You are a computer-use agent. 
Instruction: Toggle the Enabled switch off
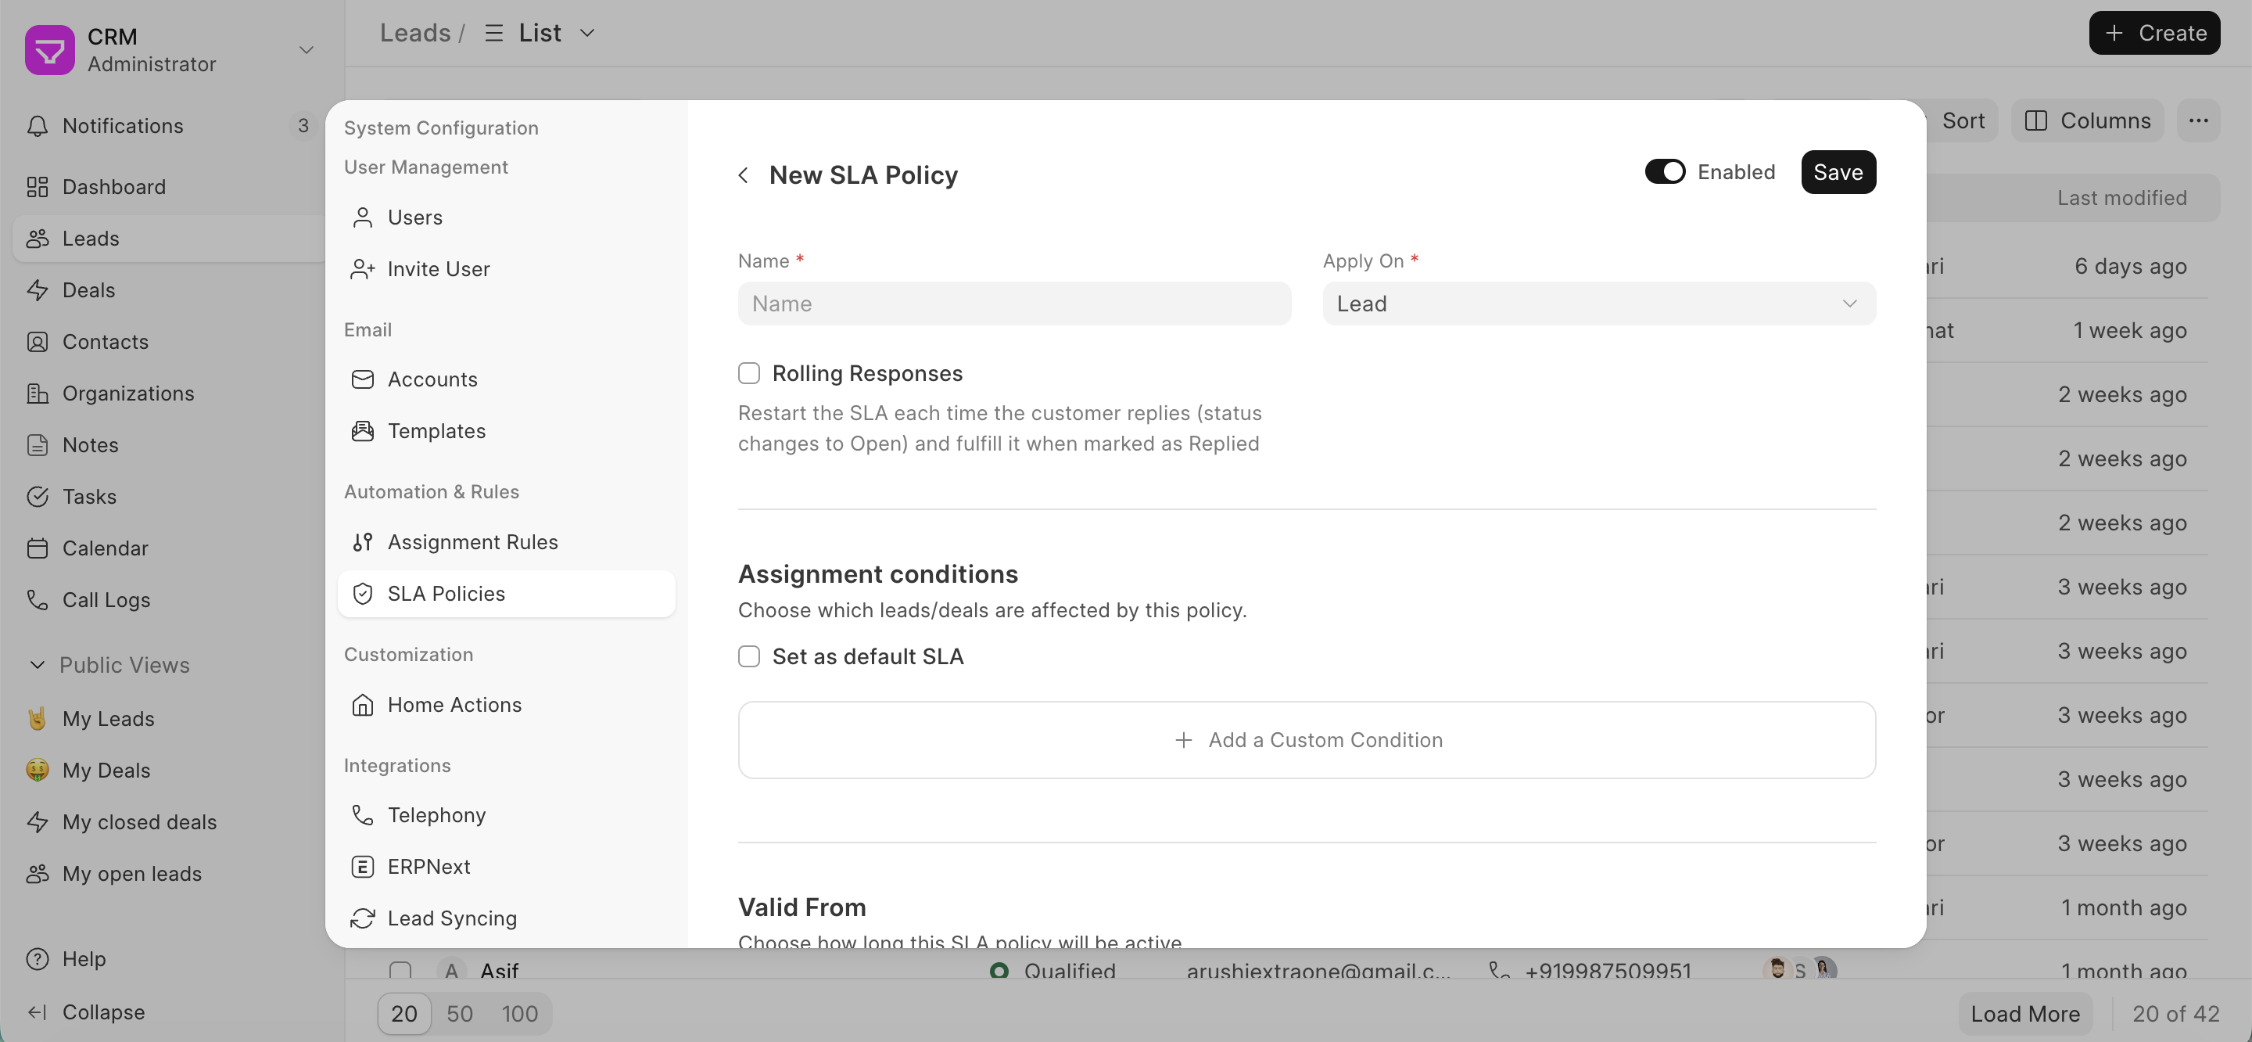point(1665,171)
